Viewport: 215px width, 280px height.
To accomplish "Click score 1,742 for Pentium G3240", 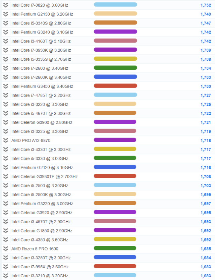I will (x=206, y=32).
